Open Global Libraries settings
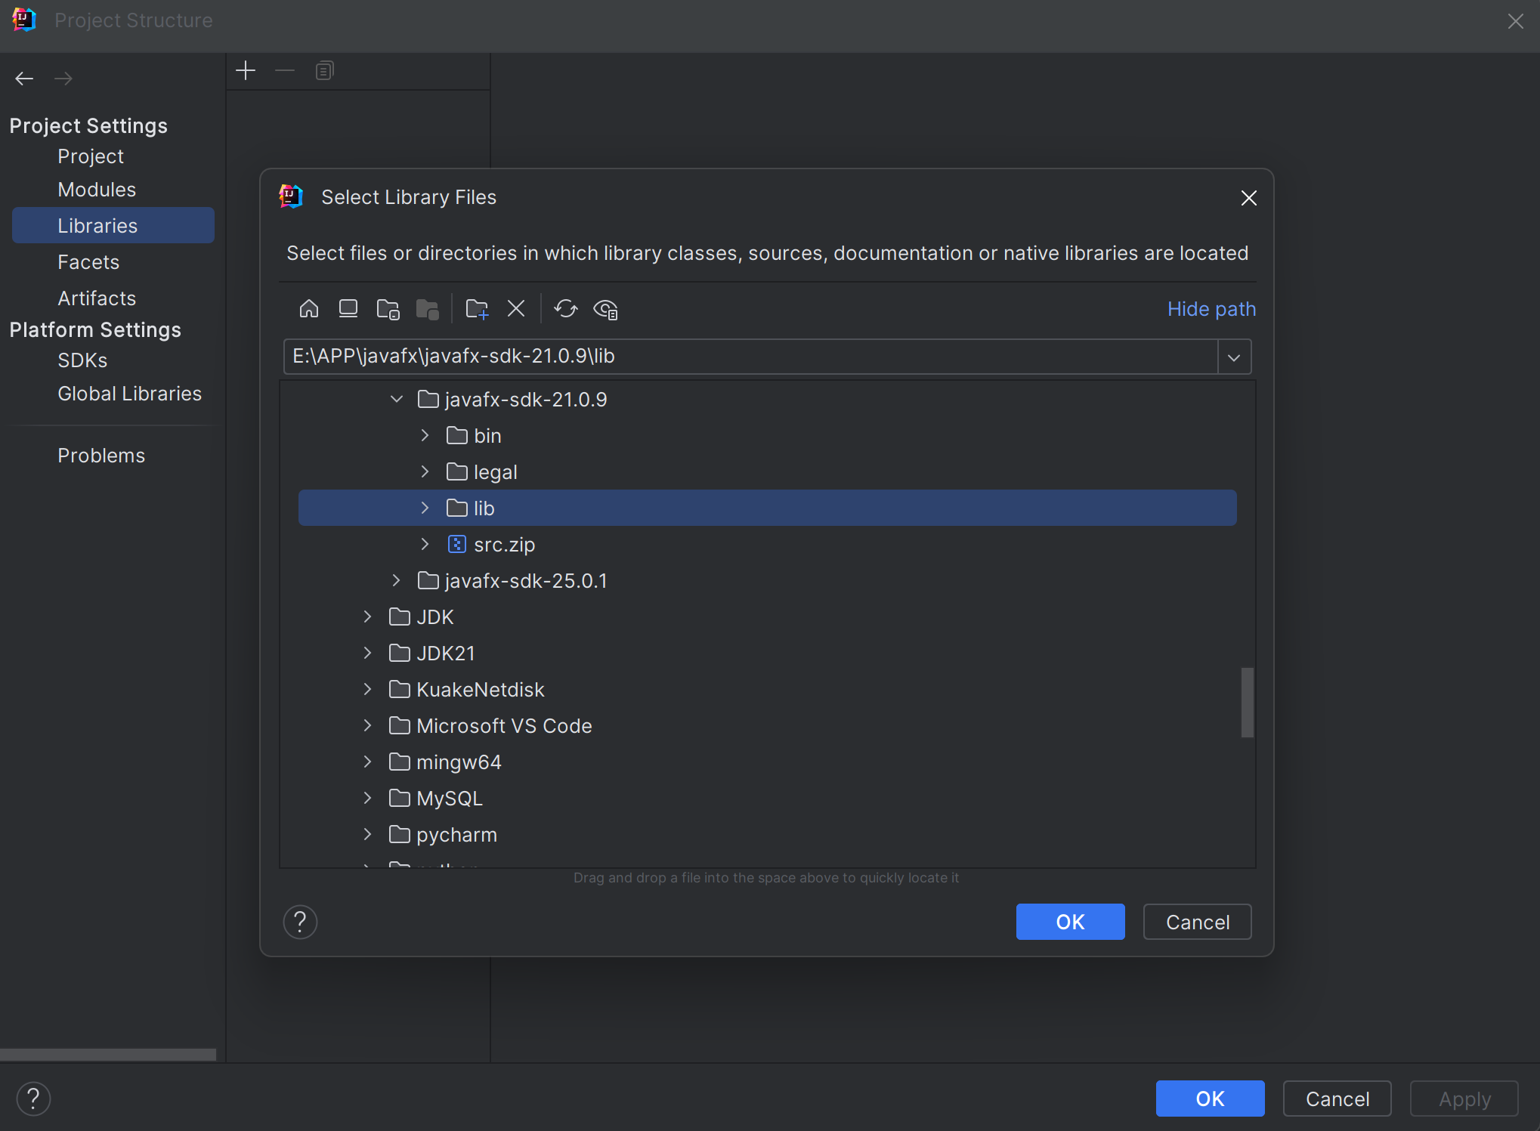 tap(129, 394)
